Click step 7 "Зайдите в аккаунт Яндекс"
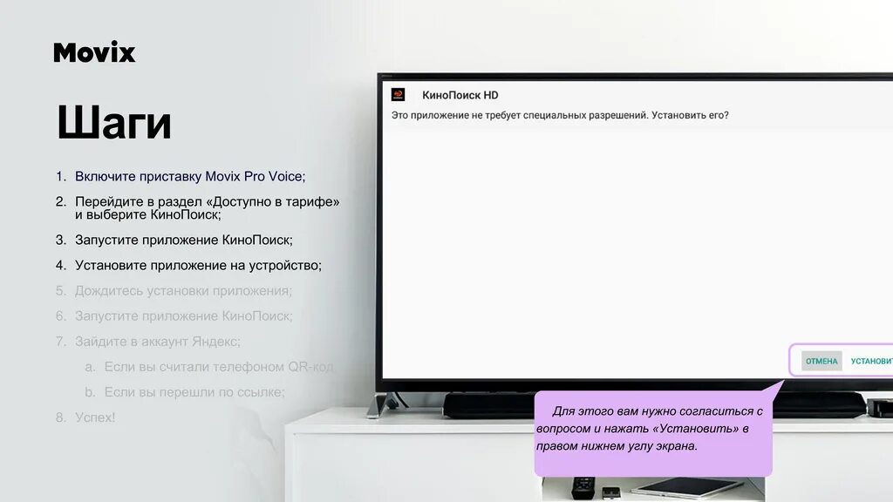This screenshot has height=502, width=893. 158,342
